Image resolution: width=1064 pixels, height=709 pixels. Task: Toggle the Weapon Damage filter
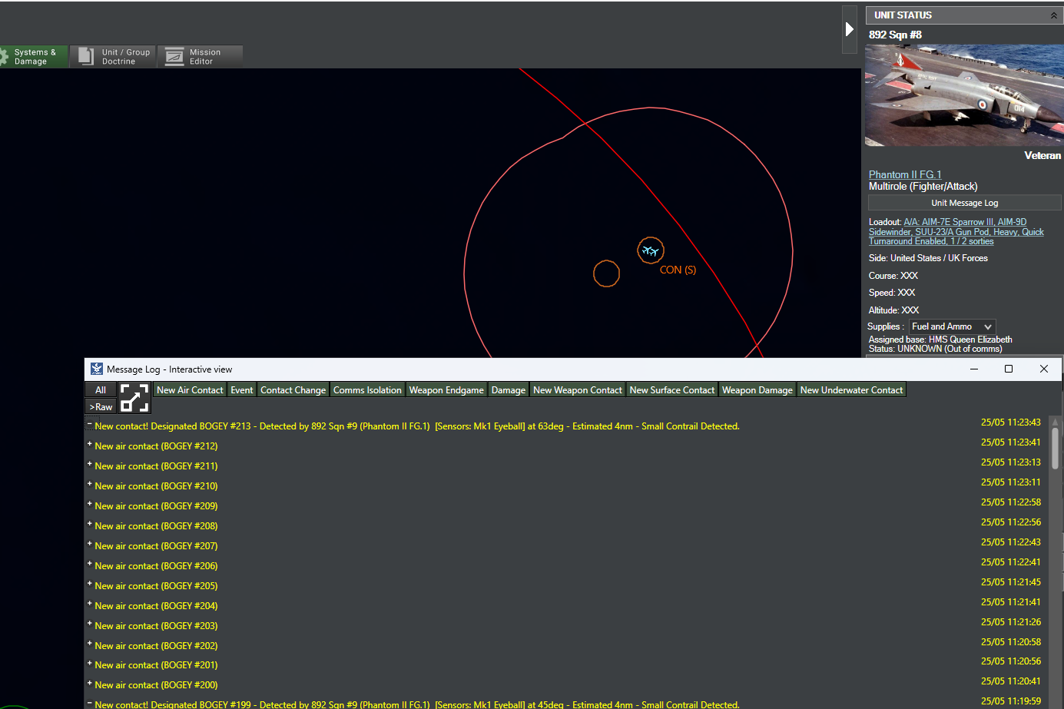pyautogui.click(x=757, y=390)
